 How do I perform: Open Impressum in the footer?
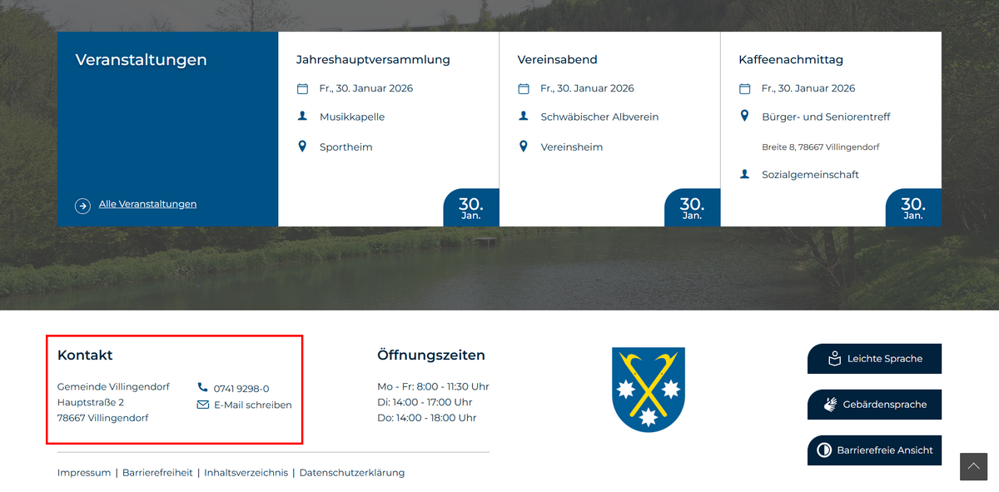[x=84, y=473]
